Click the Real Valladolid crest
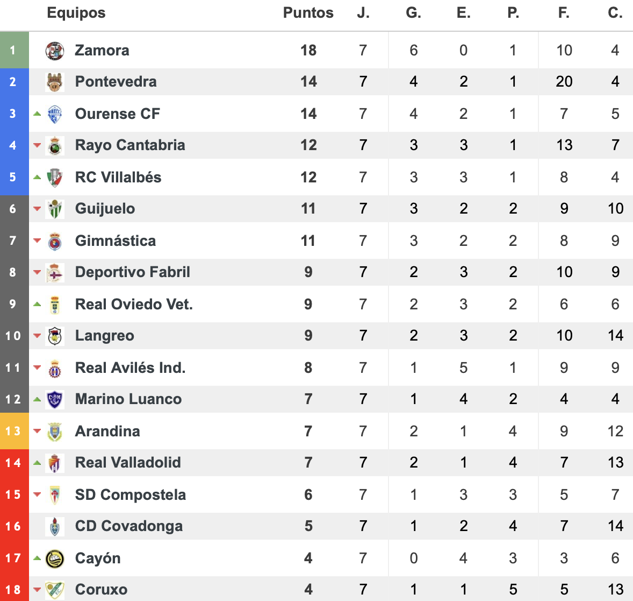633x601 pixels. pos(54,463)
